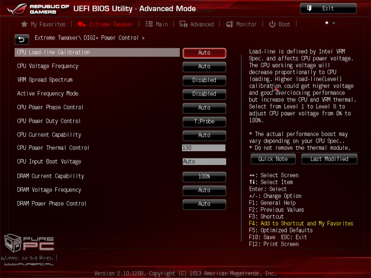371x278 pixels.
Task: Click the CPU Power Thermal Control field
Action: pyautogui.click(x=203, y=148)
